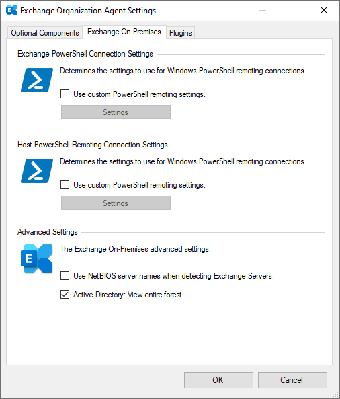Check Use NetBIOS server names option
Screen dimensions: 340x399
pos(65,276)
